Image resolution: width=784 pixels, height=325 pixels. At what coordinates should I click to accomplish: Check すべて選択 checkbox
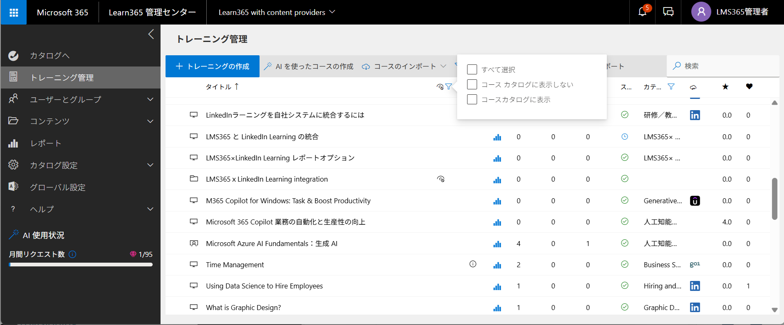pyautogui.click(x=472, y=69)
